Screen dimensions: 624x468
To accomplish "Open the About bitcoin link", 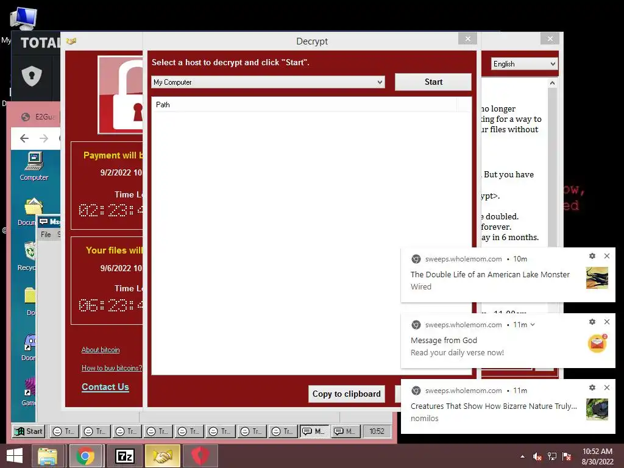I will pyautogui.click(x=101, y=350).
